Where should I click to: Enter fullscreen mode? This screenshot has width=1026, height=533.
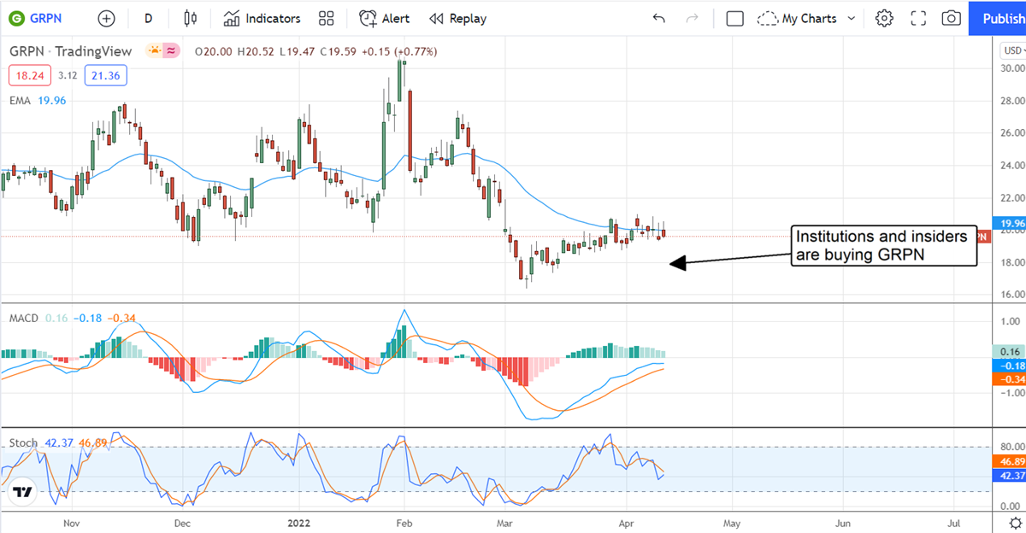(918, 18)
